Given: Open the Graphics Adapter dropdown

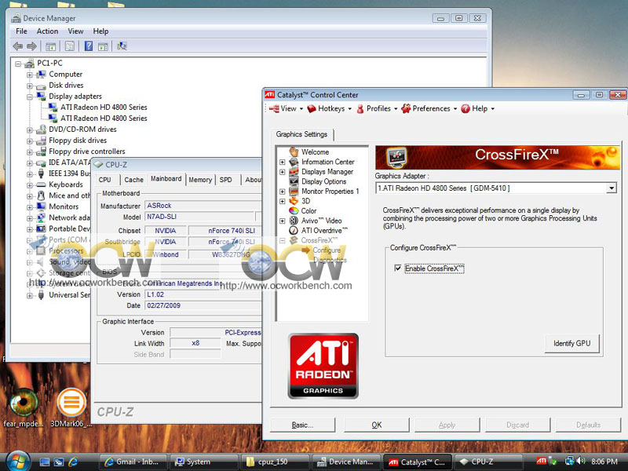Looking at the screenshot, I should (x=612, y=188).
